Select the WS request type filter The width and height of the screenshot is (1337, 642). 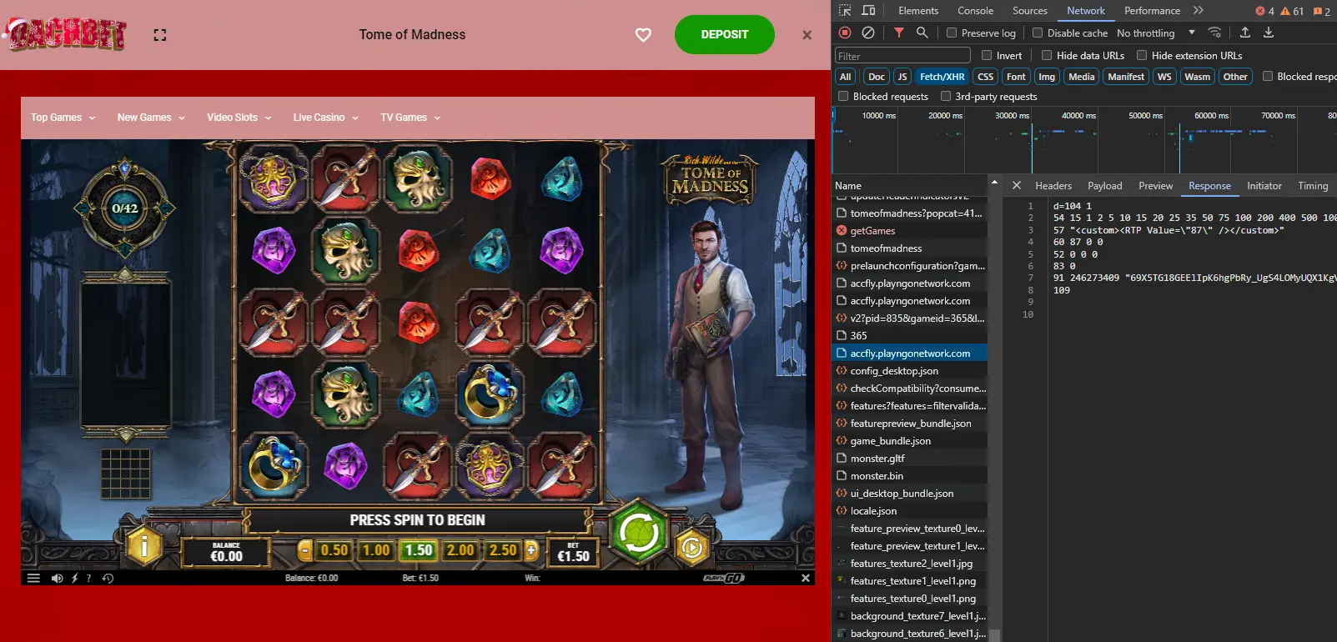pos(1164,77)
